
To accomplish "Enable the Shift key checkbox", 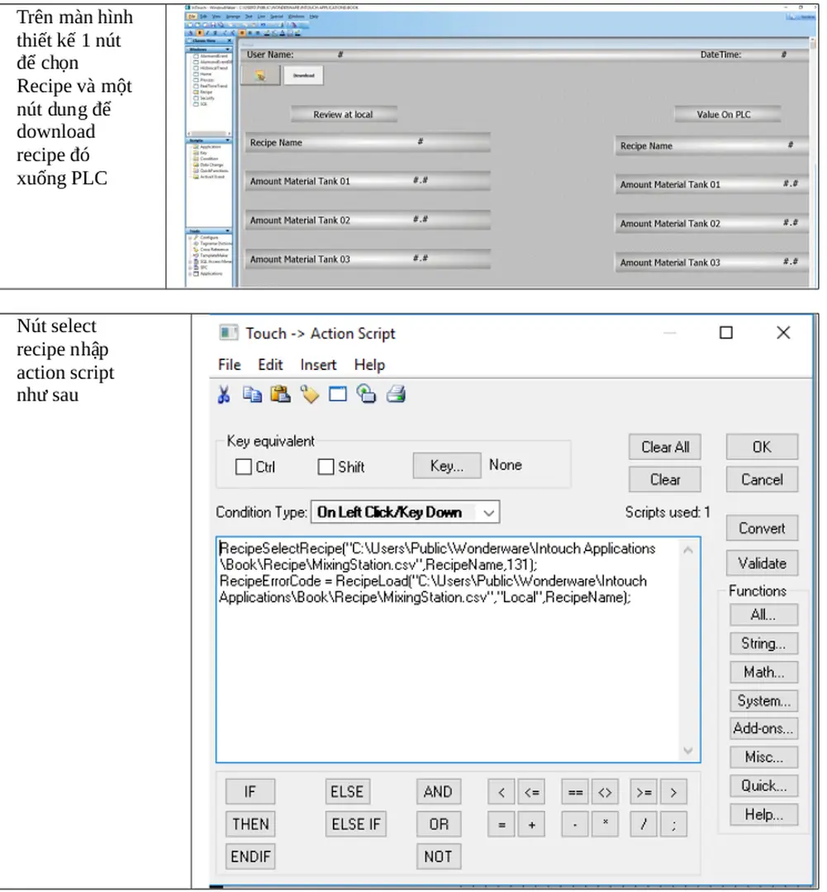I will click(326, 467).
